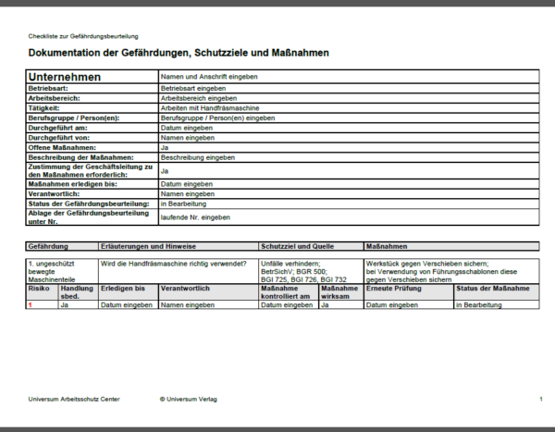The width and height of the screenshot is (555, 432).
Task: Click "Werkstück gegen Verschieben sichern" cell
Action: [x=451, y=271]
